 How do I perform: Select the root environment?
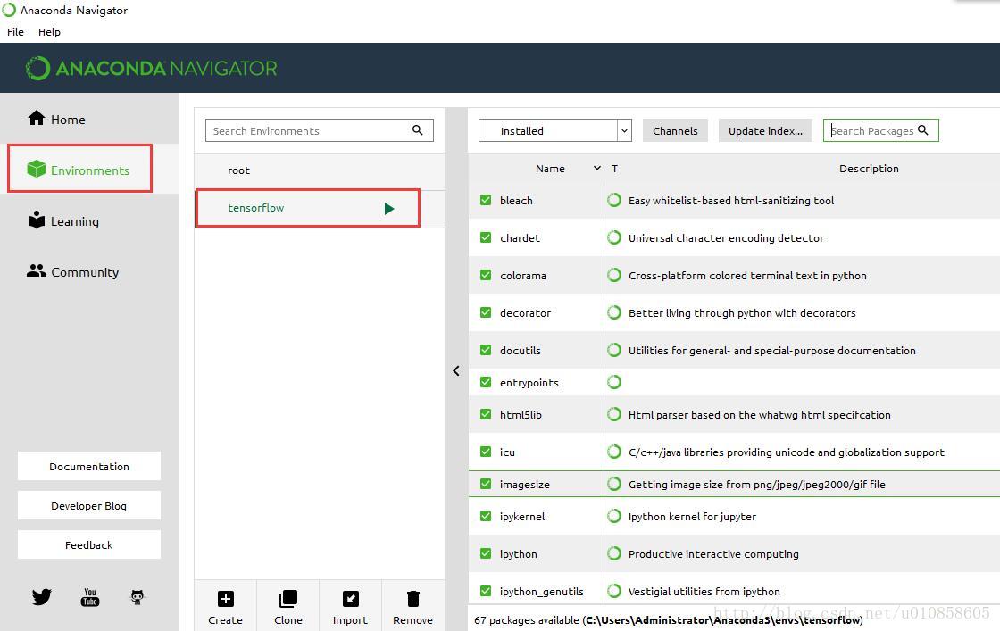[238, 170]
